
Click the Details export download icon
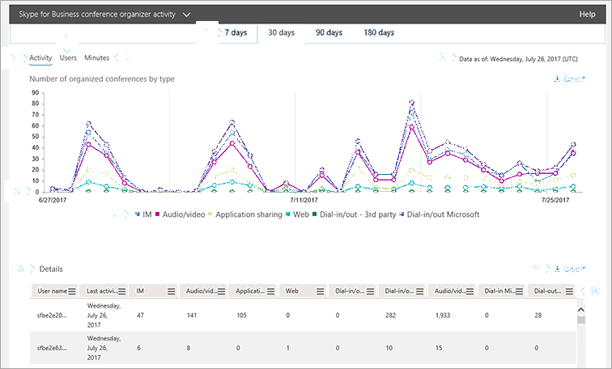(x=557, y=269)
